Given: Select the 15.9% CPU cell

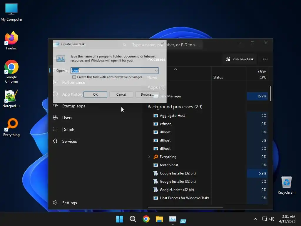Looking at the screenshot, I should tap(257, 96).
